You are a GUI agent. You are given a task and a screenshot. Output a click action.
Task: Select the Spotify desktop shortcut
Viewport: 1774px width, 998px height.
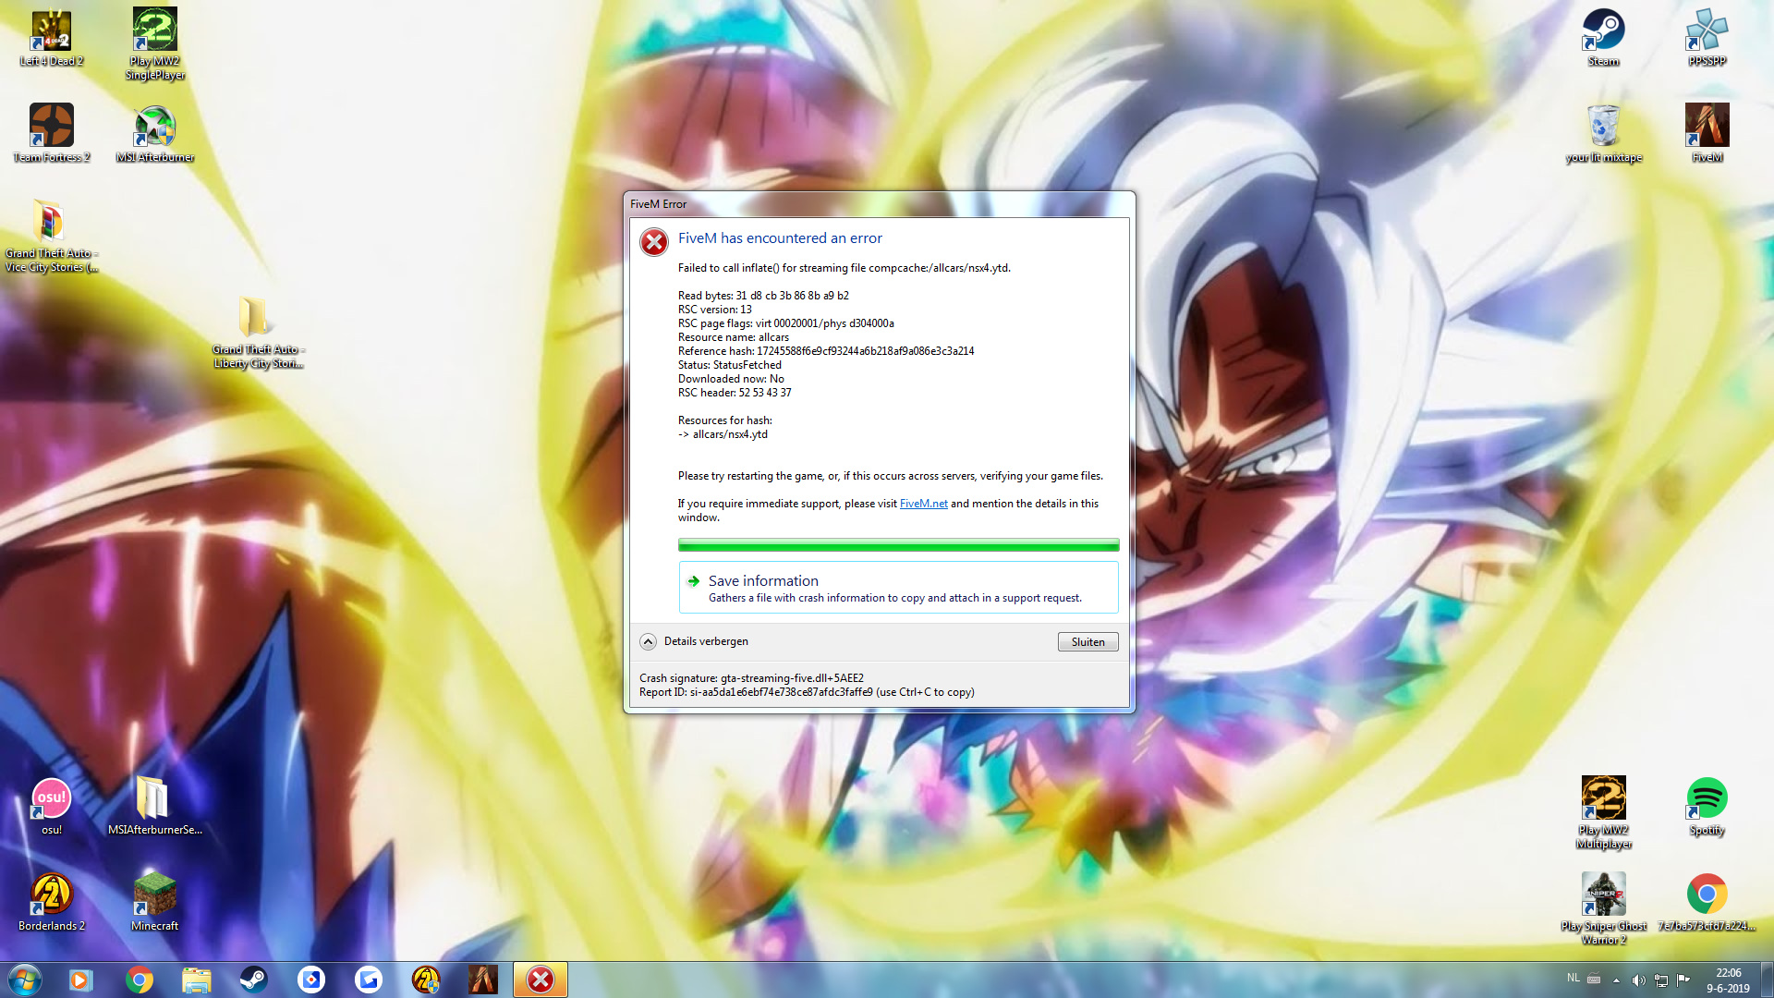(x=1706, y=799)
